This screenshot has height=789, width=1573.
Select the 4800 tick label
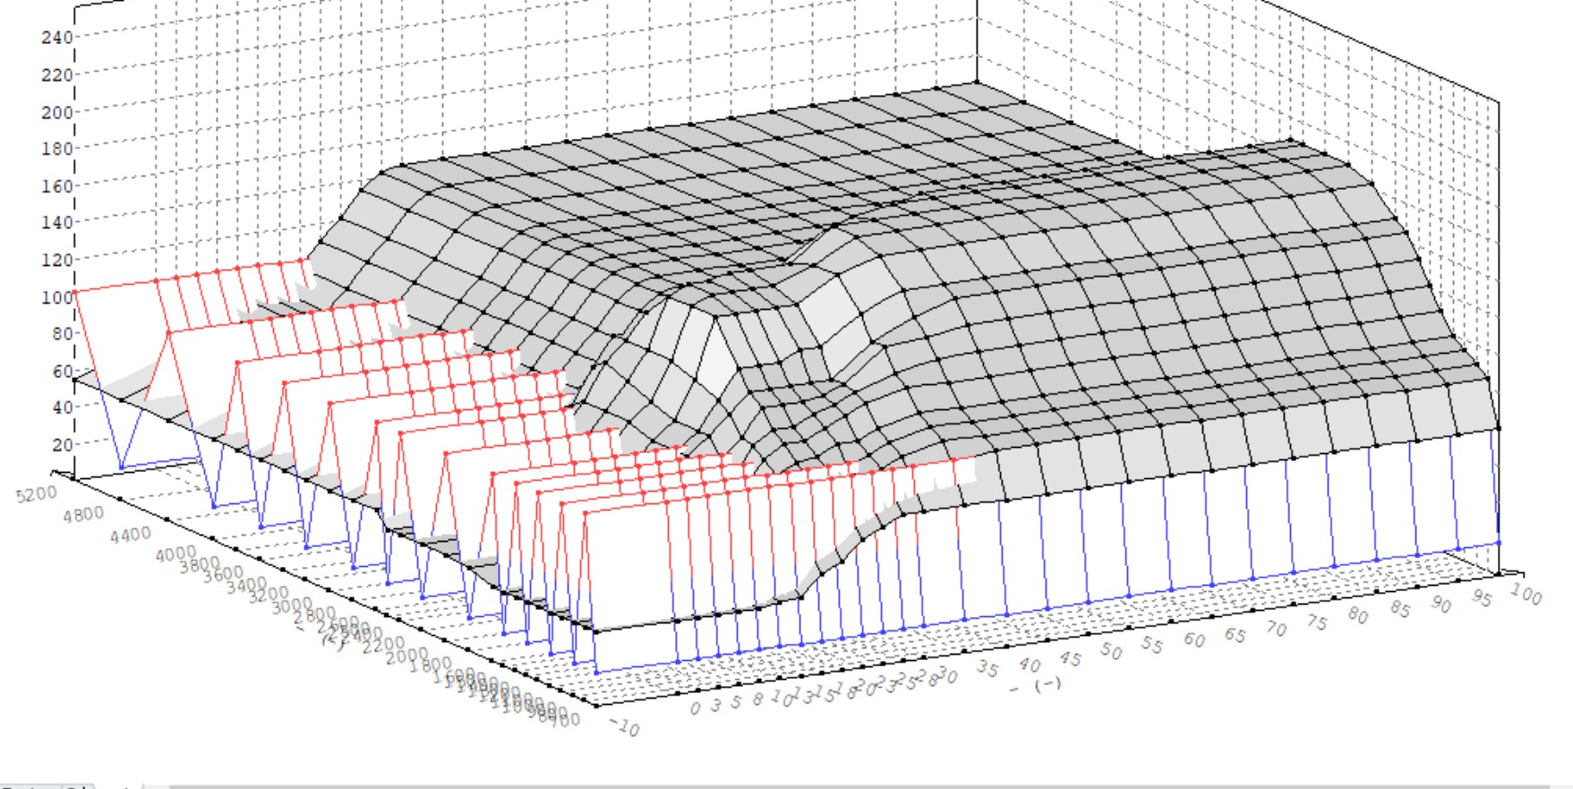[82, 515]
